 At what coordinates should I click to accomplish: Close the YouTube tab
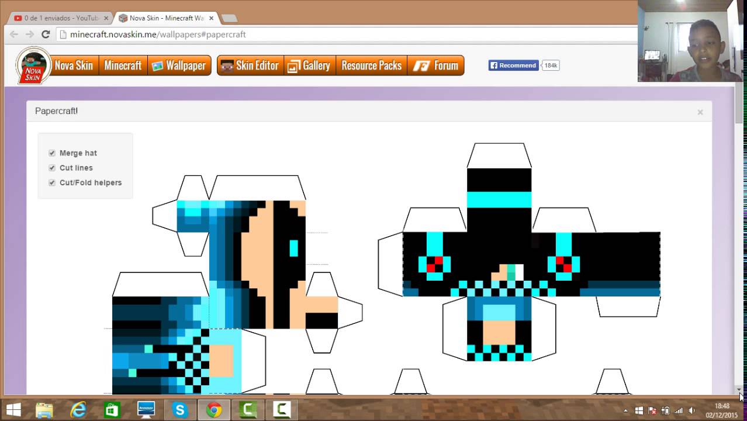106,18
